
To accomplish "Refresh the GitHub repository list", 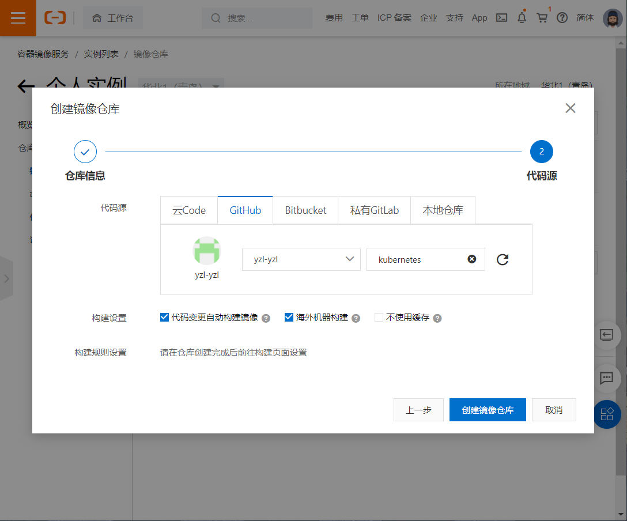I will click(502, 259).
